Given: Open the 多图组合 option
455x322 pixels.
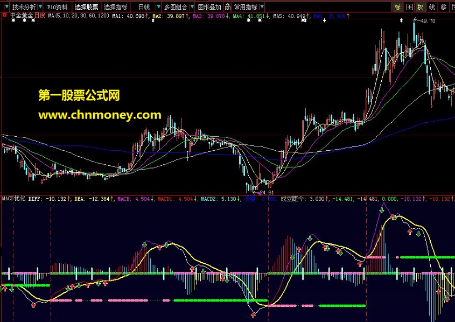Looking at the screenshot, I should (176, 6).
